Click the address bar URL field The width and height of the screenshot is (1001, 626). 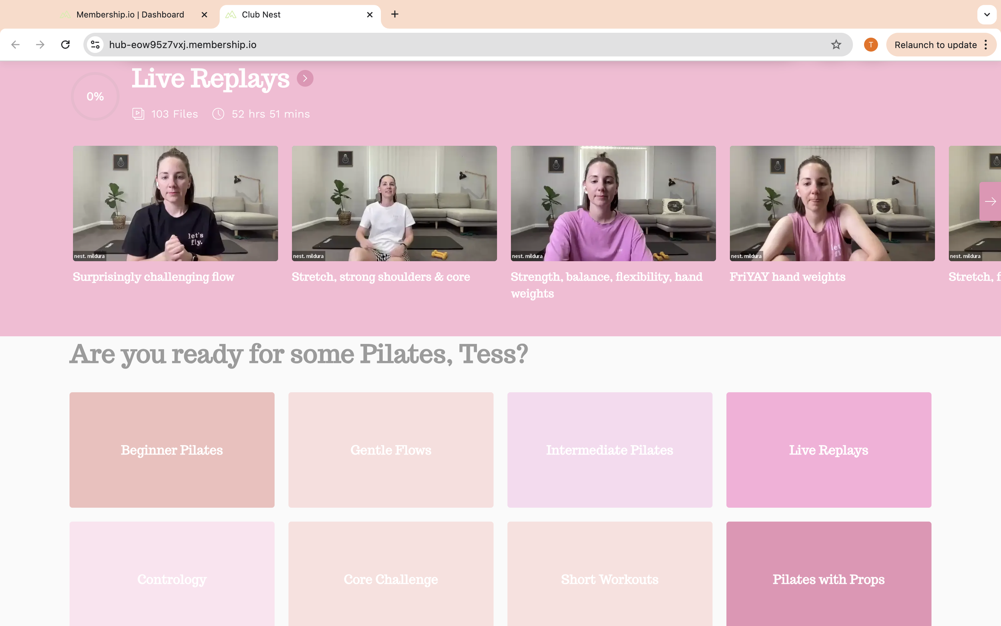click(x=455, y=44)
